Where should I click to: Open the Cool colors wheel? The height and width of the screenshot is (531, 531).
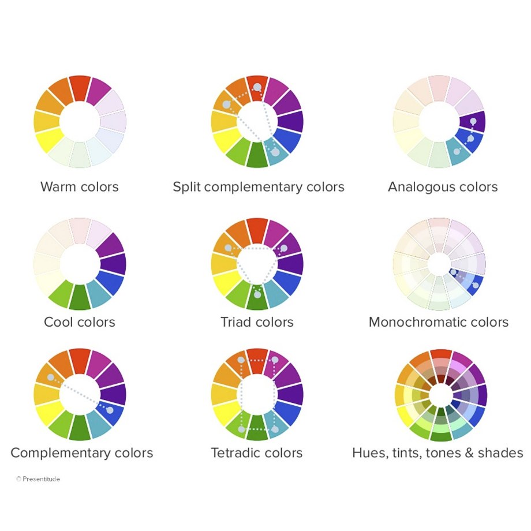point(80,264)
